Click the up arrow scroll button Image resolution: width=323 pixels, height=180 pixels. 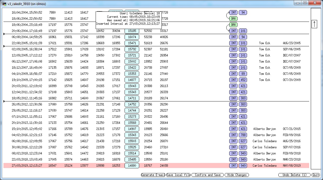coord(314,24)
